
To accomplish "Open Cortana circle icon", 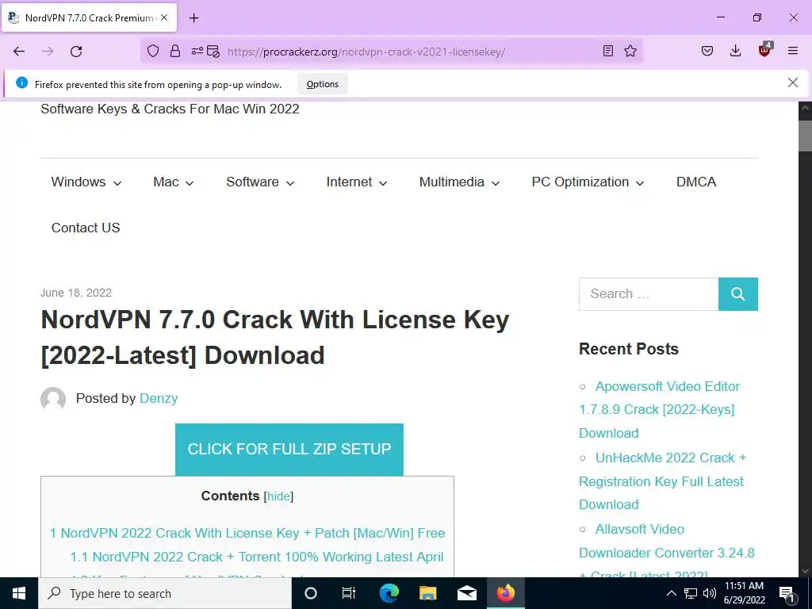I will (311, 593).
